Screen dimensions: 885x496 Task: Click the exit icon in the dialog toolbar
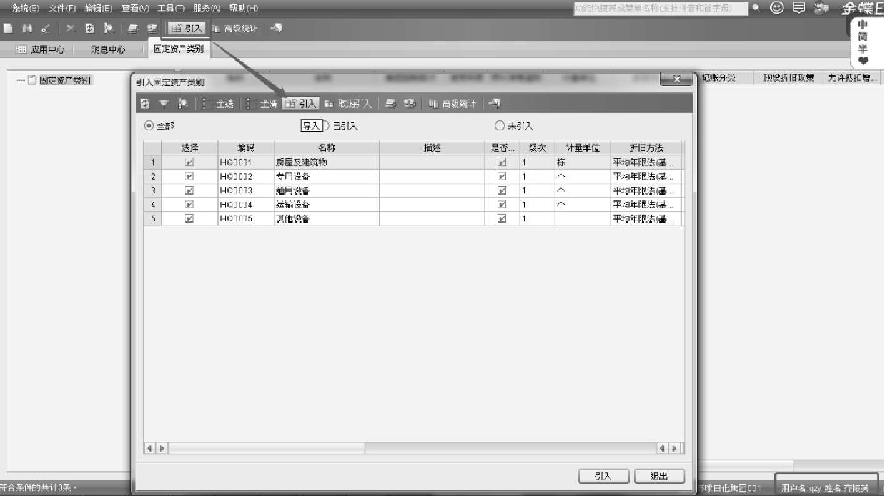pyautogui.click(x=495, y=104)
